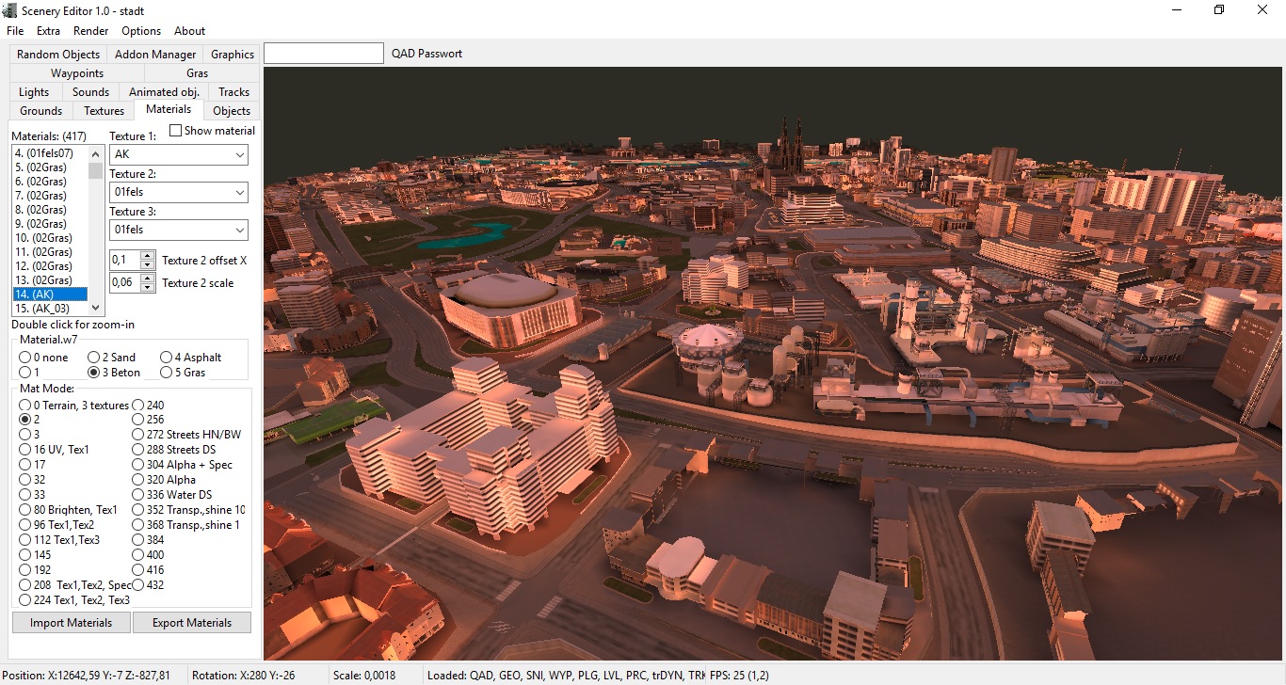This screenshot has width=1286, height=685.
Task: Select the 4 Asphalt radio button
Action: coord(166,358)
